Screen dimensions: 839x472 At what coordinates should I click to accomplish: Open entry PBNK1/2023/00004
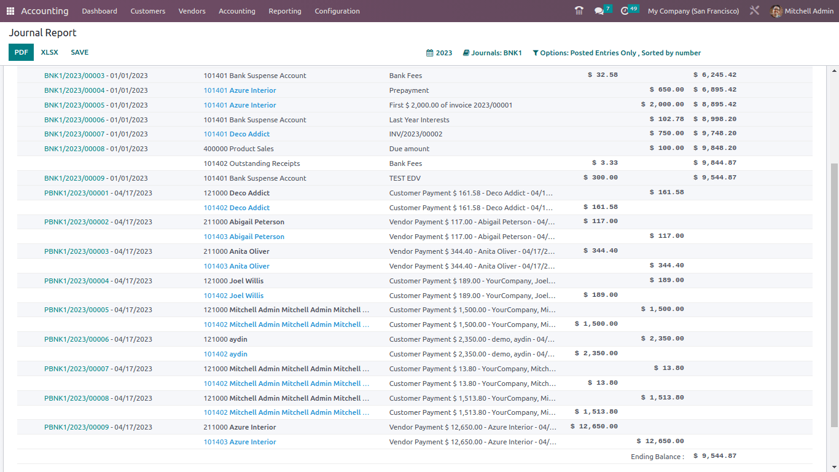click(x=77, y=281)
